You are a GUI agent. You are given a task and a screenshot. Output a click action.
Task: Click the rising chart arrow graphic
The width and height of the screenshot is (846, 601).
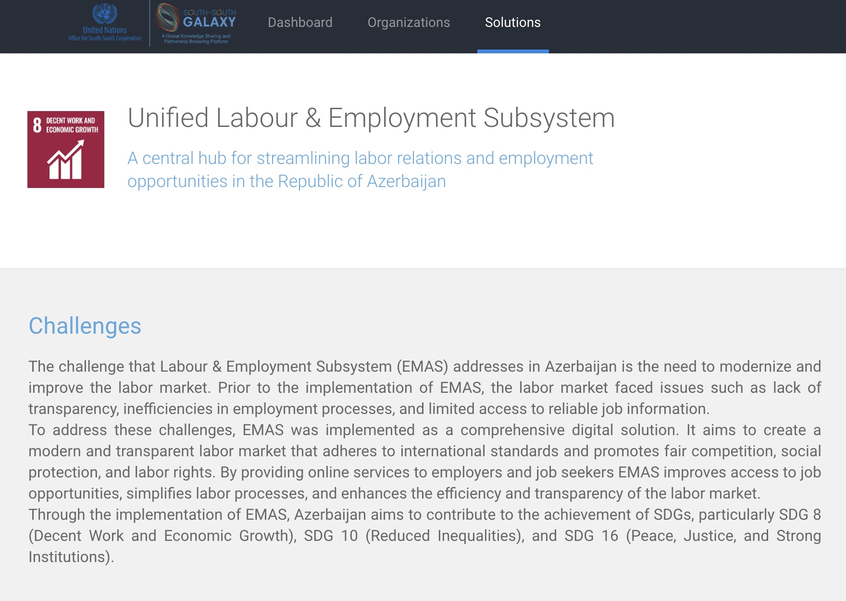coord(66,160)
